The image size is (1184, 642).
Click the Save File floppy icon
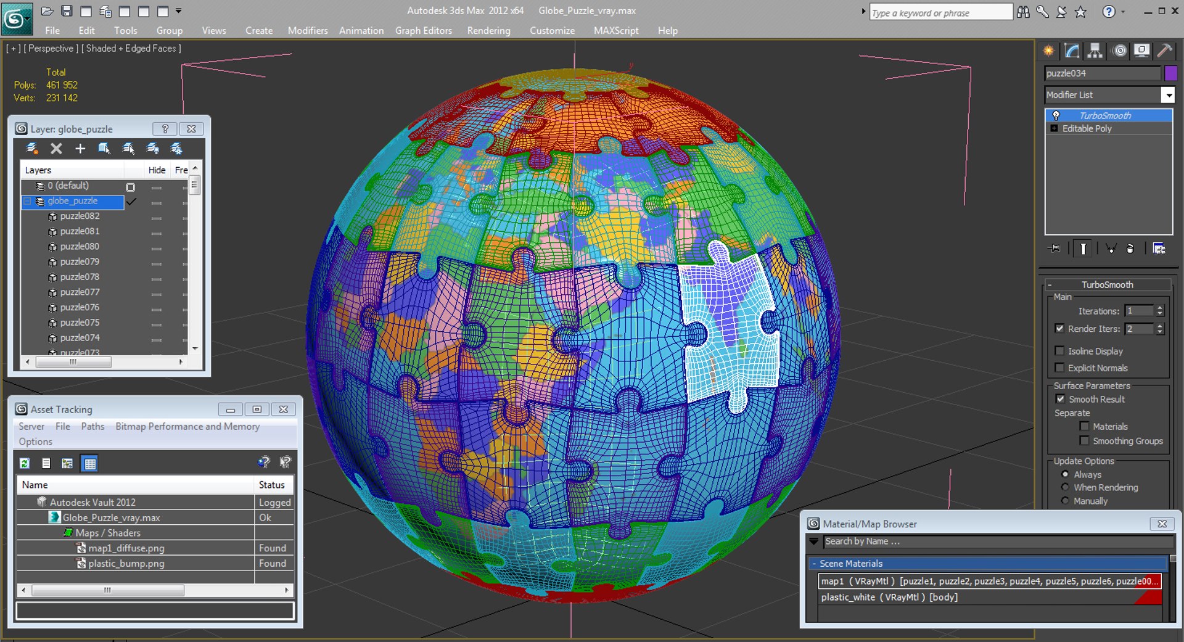coord(67,11)
